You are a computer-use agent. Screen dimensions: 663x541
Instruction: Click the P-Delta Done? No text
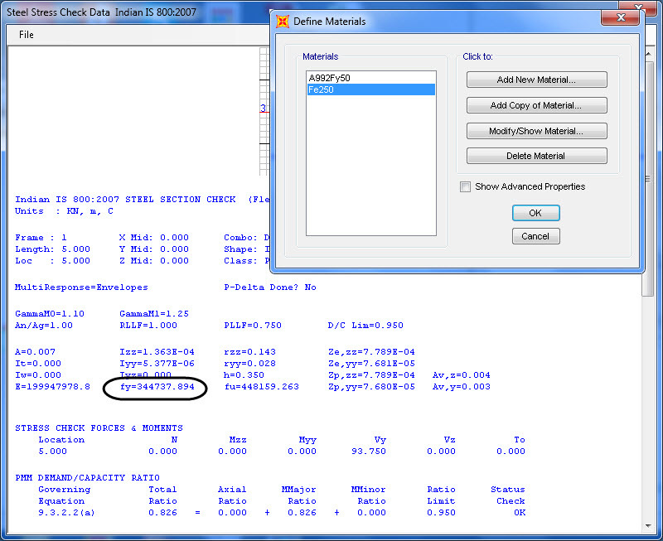pos(270,287)
